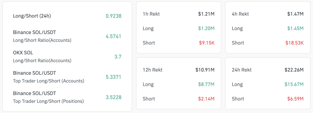
Task: Click the 3.7 OKX ratio value
Action: (x=118, y=56)
